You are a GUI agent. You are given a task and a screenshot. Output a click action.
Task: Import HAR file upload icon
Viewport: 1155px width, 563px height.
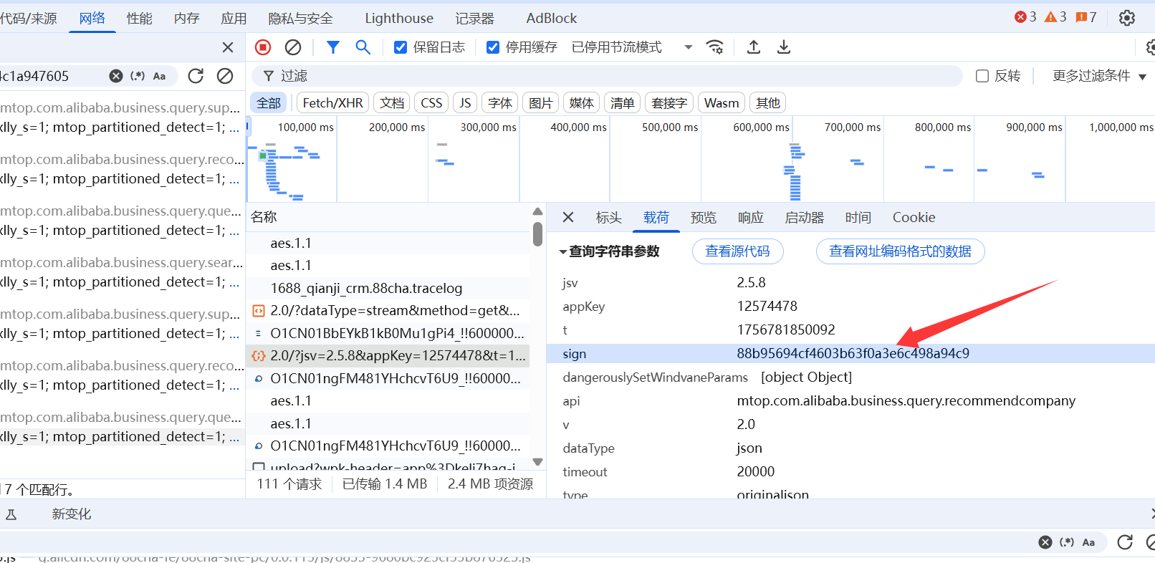point(754,47)
